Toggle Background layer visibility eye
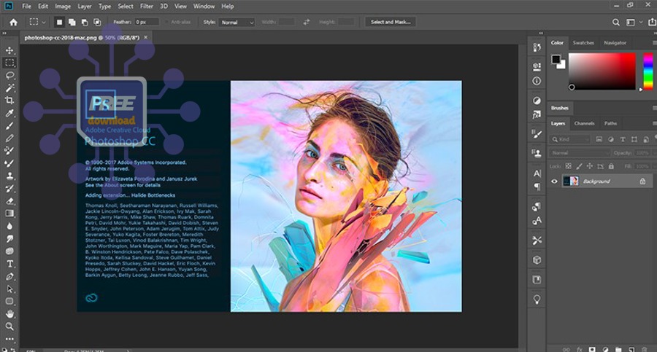Image resolution: width=657 pixels, height=352 pixels. pos(554,181)
